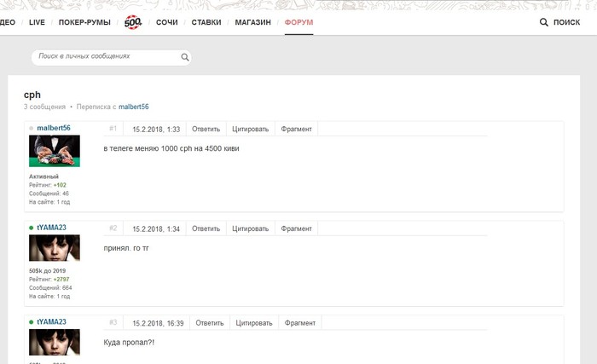The height and width of the screenshot is (364, 597).
Task: Click message text 'принял. го тг'
Action: [126, 248]
